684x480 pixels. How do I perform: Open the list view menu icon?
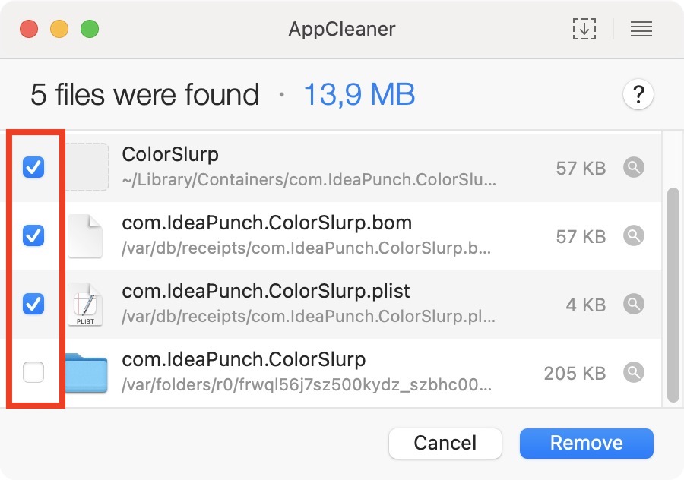(641, 30)
